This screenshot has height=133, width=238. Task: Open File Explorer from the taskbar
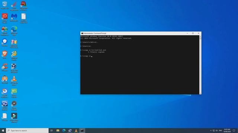(x=58, y=130)
